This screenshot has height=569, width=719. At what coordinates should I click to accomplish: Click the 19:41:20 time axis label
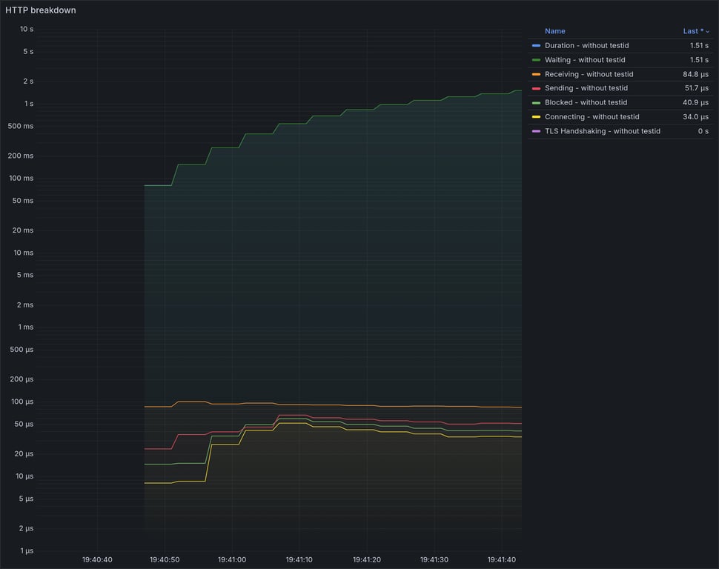367,560
